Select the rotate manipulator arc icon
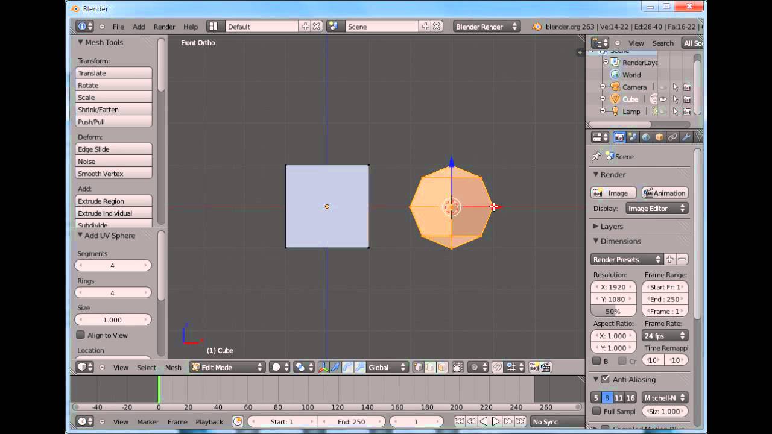This screenshot has height=434, width=772. pos(347,367)
